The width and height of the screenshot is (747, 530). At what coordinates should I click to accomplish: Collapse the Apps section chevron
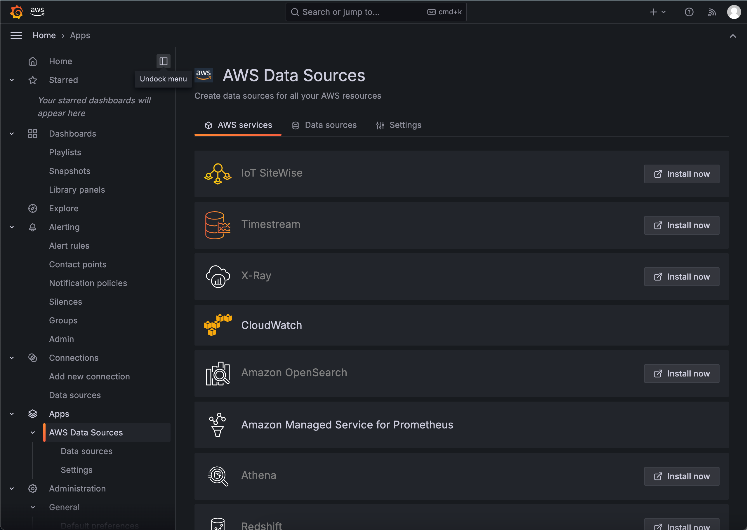pos(12,414)
